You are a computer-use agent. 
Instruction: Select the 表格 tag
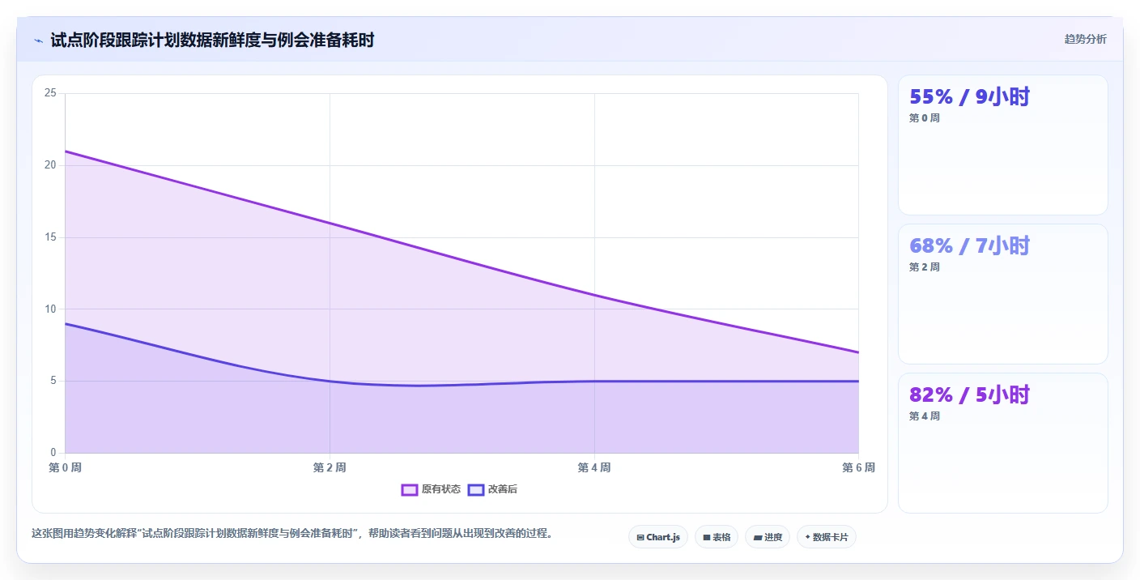point(717,537)
